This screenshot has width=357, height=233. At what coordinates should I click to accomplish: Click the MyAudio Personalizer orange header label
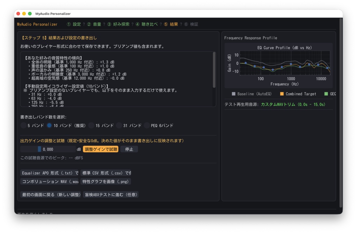pos(37,24)
